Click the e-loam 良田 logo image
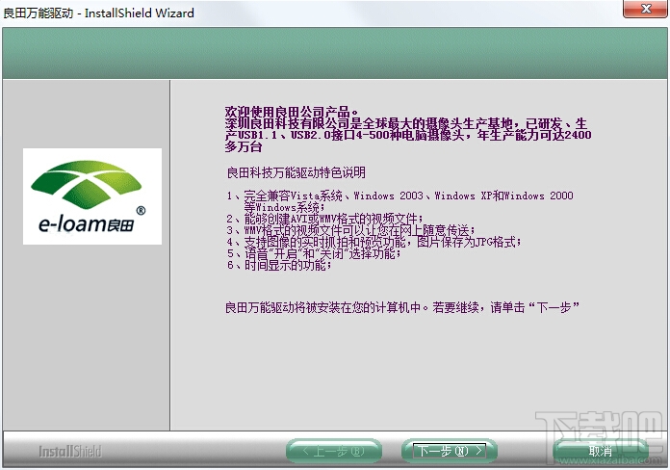Image resolution: width=670 pixels, height=470 pixels. 92,196
